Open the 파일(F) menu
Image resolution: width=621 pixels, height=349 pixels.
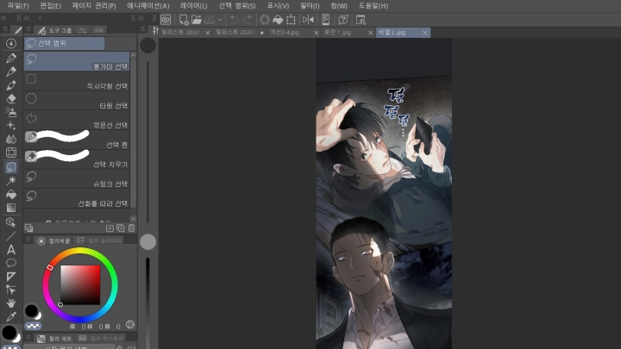pos(18,5)
